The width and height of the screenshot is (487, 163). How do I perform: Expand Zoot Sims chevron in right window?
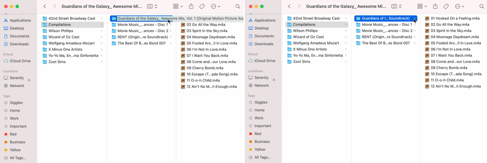click(x=346, y=61)
